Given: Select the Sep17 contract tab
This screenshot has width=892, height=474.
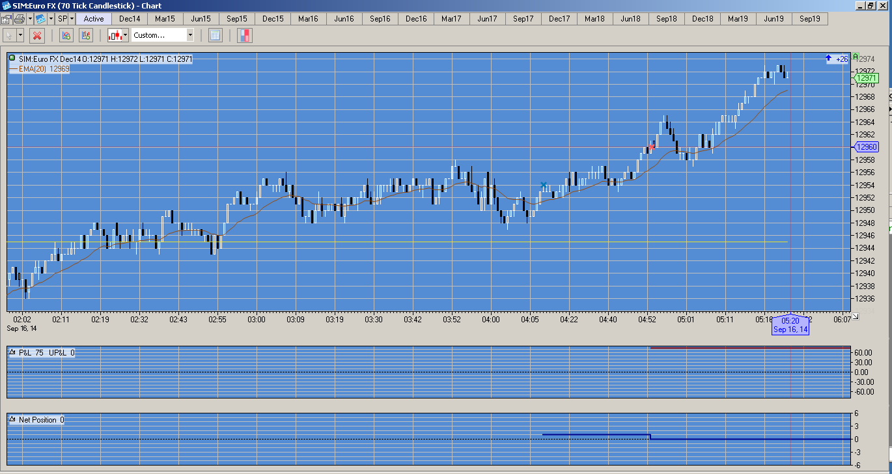Looking at the screenshot, I should pos(523,18).
